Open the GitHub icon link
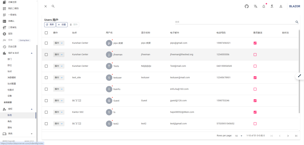Image resolution: width=304 pixels, height=145 pixels. pyautogui.click(x=247, y=6)
